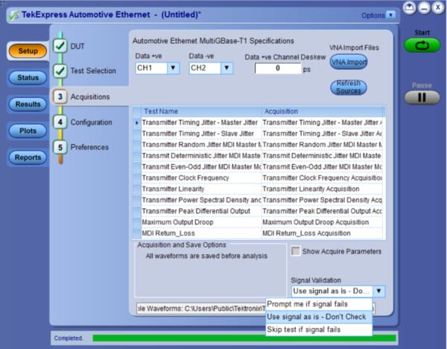Close the TekExpress window

tap(438, 7)
